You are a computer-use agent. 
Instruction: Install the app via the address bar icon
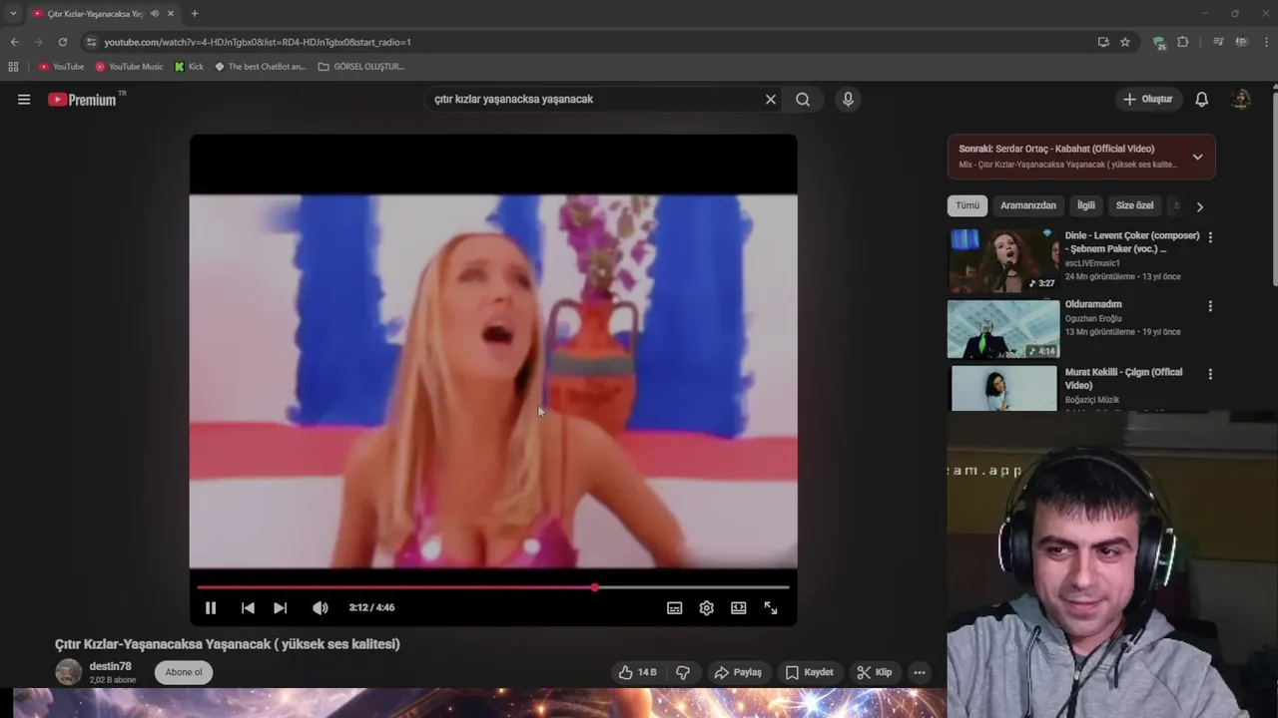click(x=1103, y=42)
